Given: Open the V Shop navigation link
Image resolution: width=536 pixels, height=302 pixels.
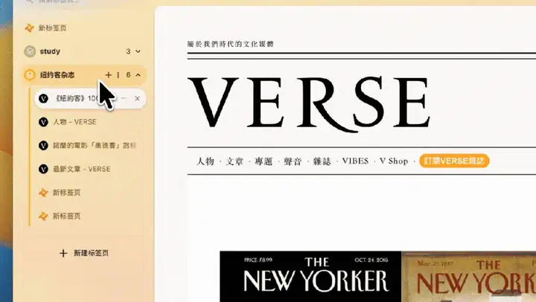Looking at the screenshot, I should 394,161.
